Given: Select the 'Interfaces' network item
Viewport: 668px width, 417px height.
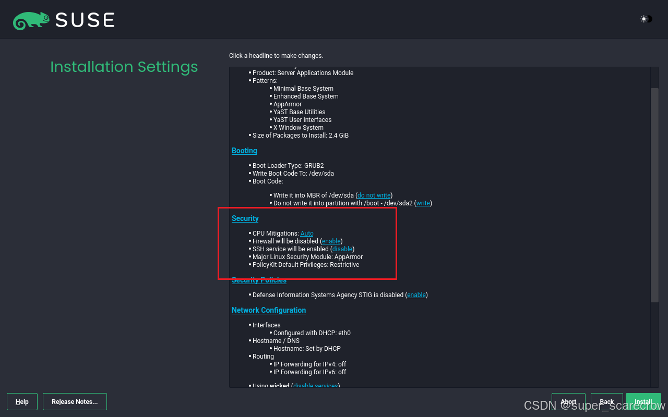Looking at the screenshot, I should [x=267, y=325].
